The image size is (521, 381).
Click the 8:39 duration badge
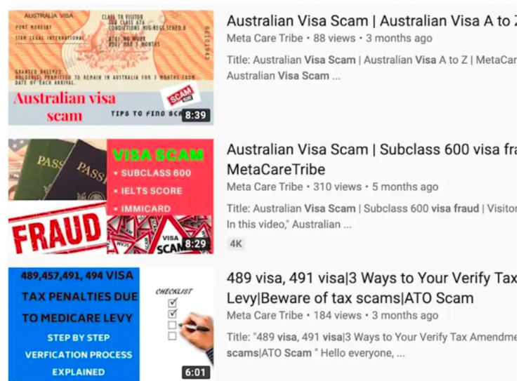click(196, 115)
